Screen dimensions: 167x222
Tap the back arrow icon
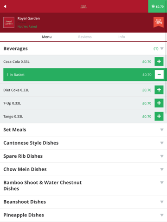[x=5, y=6]
